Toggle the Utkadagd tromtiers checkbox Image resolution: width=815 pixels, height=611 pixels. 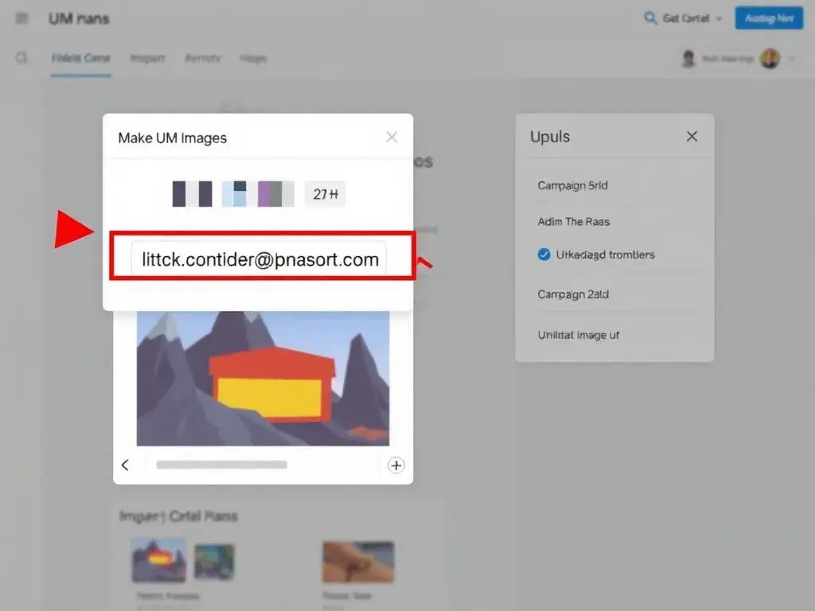pos(544,255)
